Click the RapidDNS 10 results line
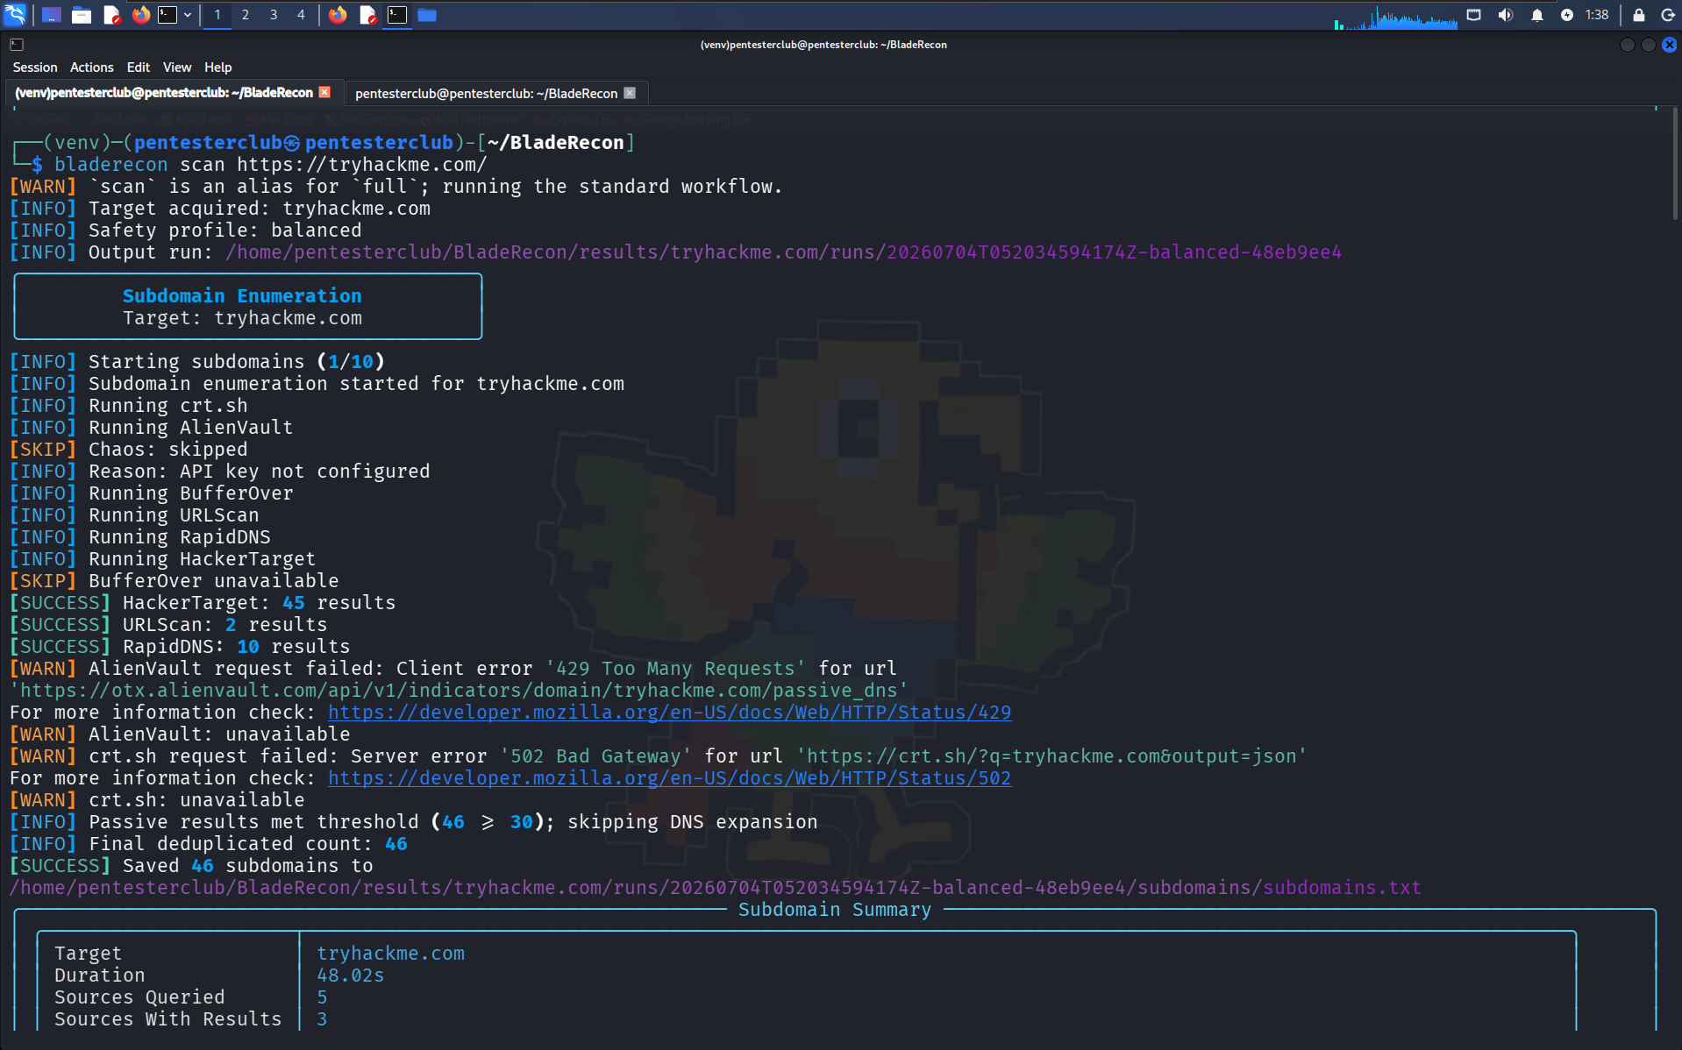The height and width of the screenshot is (1050, 1682). pos(180,647)
